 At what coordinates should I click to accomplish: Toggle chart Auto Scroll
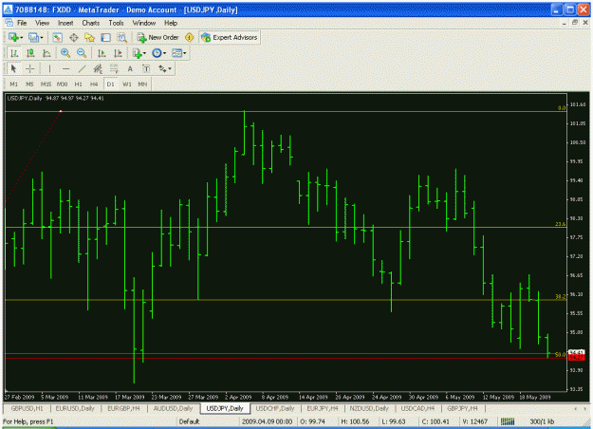(x=102, y=53)
